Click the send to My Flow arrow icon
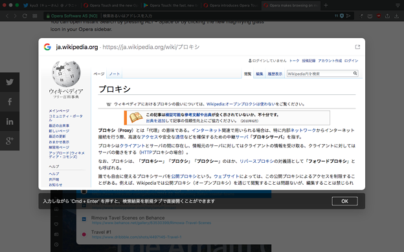The width and height of the screenshot is (404, 252). pyautogui.click(x=348, y=16)
